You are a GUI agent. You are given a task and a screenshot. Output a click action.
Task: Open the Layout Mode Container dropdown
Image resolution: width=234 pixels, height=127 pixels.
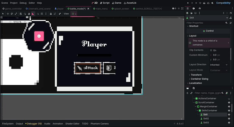219,70
